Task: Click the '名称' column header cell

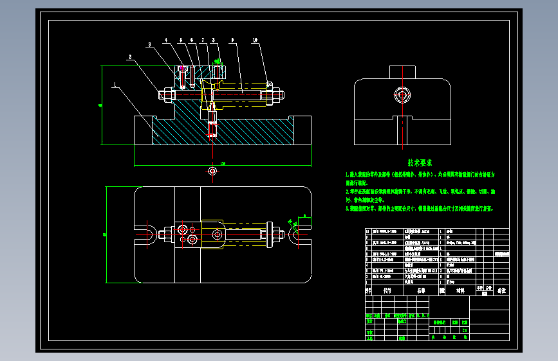Action: [x=422, y=290]
